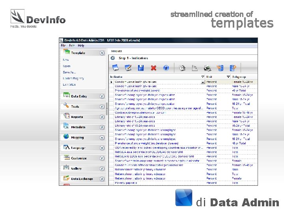Open the File menu

pyautogui.click(x=63, y=45)
